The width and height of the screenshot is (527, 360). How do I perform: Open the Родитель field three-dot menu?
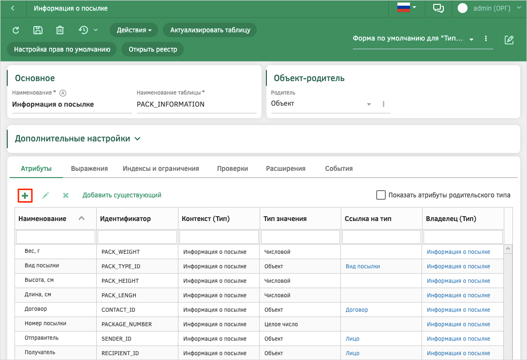click(x=383, y=104)
